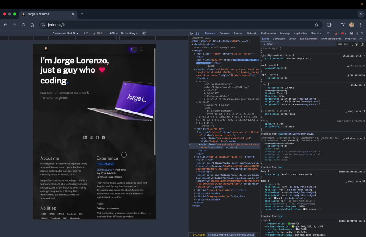Reload the page
The width and height of the screenshot is (366, 237).
pyautogui.click(x=23, y=25)
